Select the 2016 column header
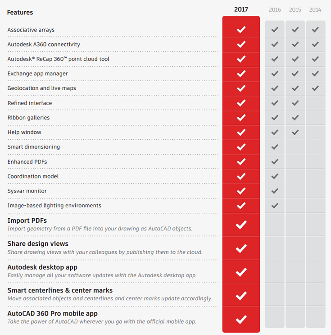 coord(275,9)
